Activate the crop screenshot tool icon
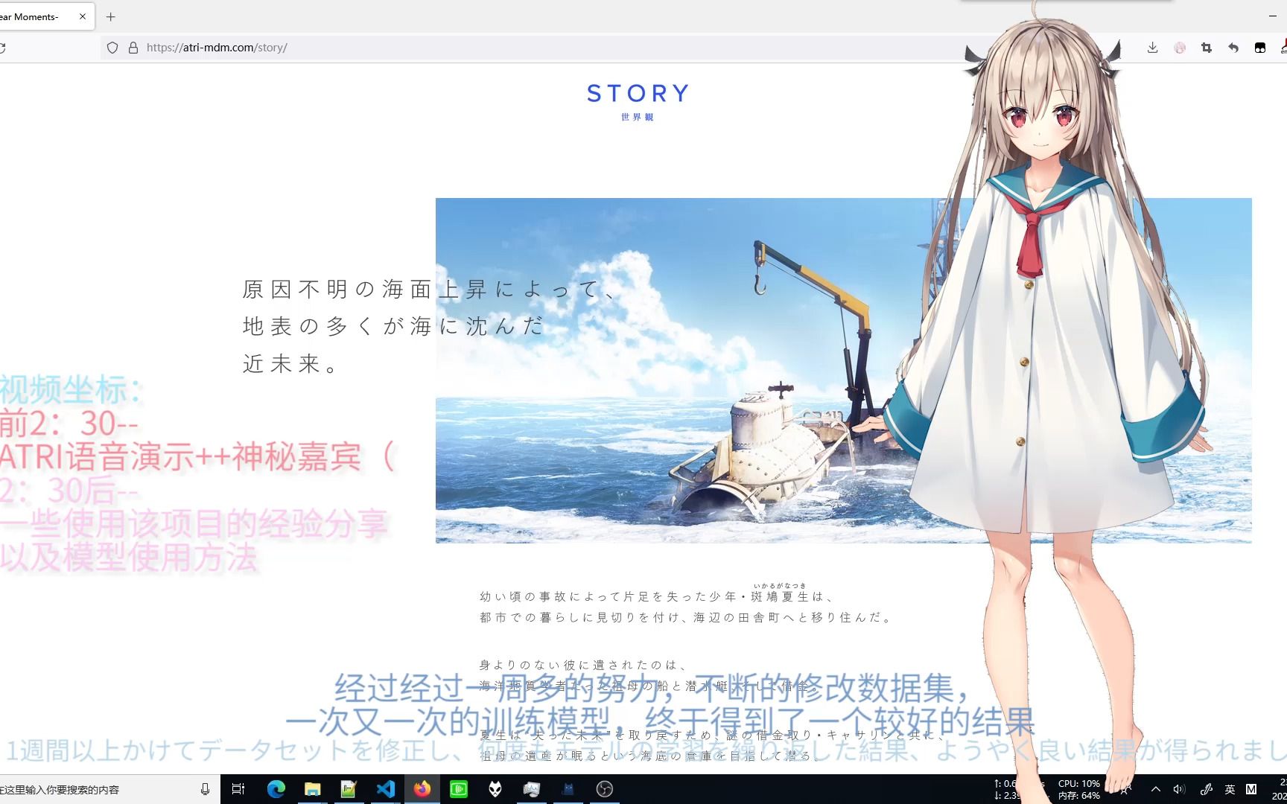This screenshot has height=804, width=1287. [1207, 48]
